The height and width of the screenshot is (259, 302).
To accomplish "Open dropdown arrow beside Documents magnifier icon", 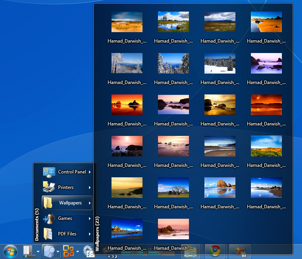I will 58,252.
